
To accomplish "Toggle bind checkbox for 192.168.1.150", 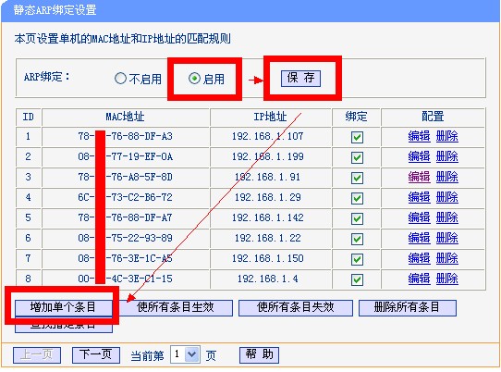I will click(357, 259).
